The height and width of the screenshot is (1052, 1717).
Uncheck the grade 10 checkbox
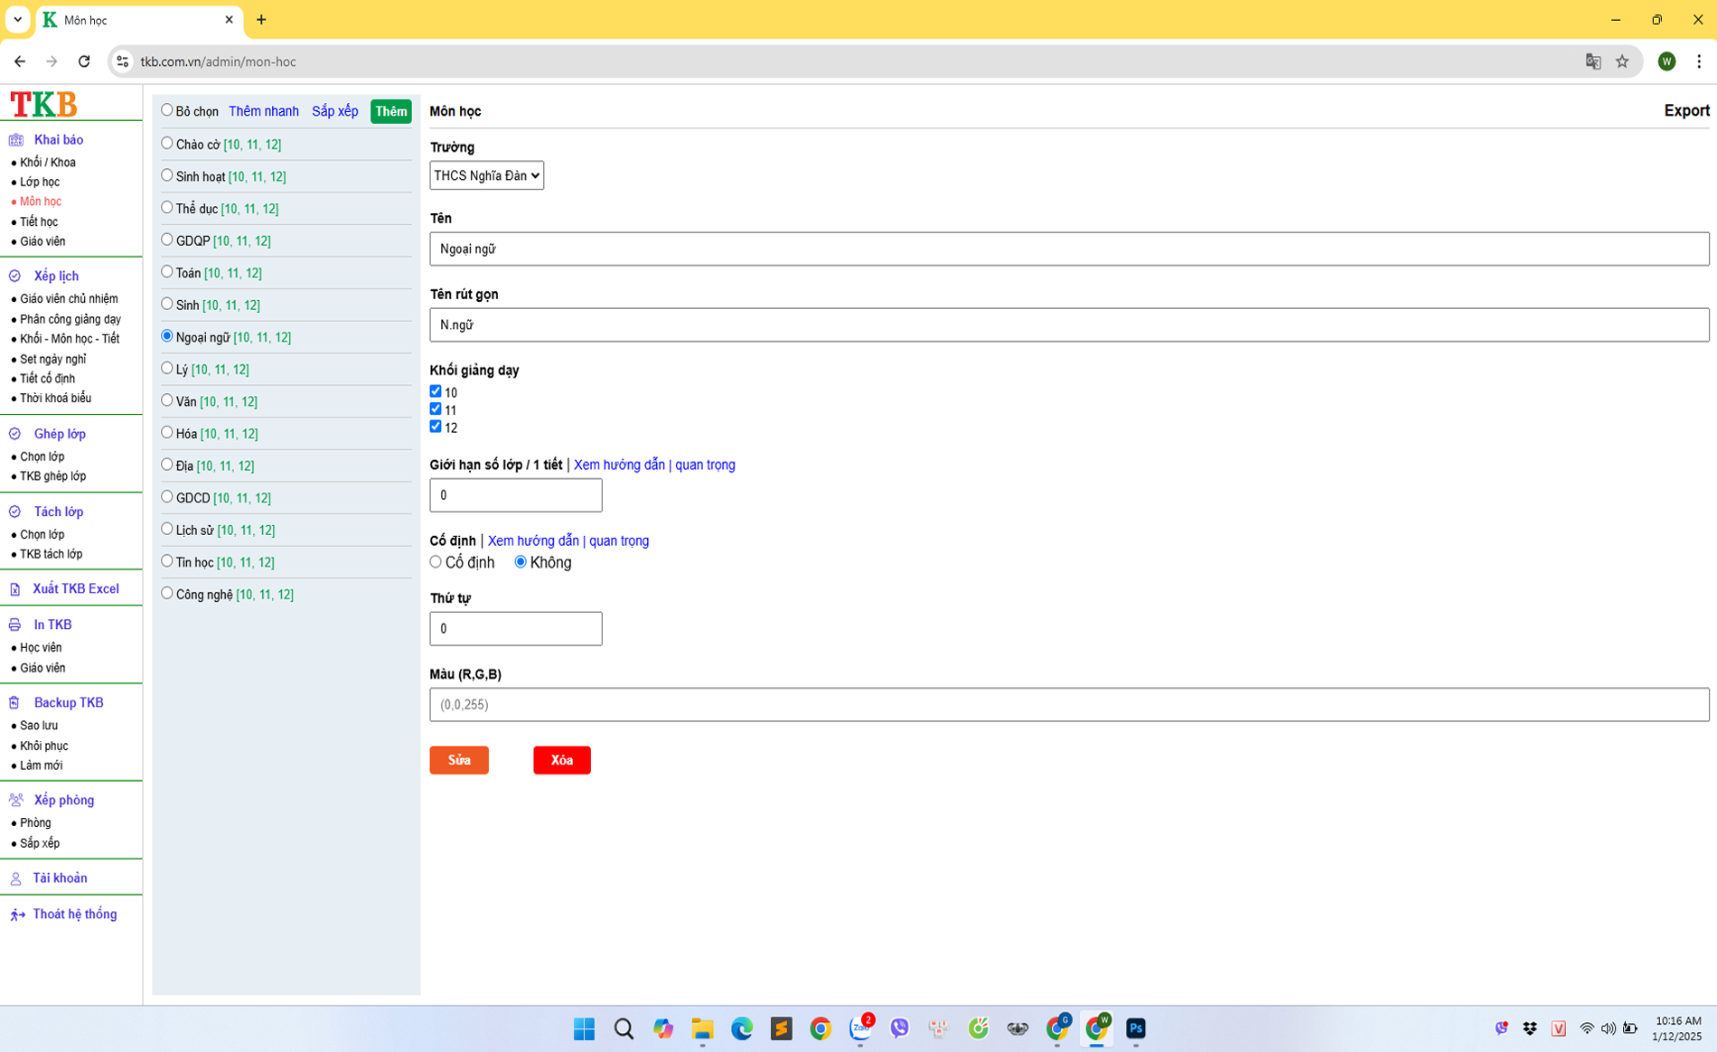point(436,391)
